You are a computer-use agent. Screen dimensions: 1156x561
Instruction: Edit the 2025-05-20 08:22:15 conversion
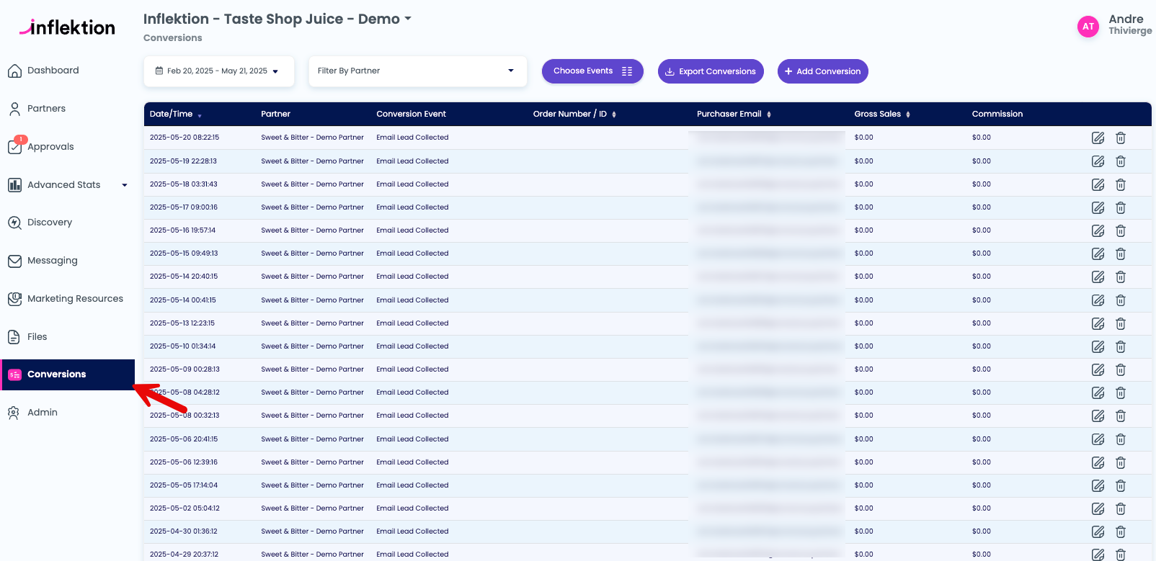[1098, 138]
